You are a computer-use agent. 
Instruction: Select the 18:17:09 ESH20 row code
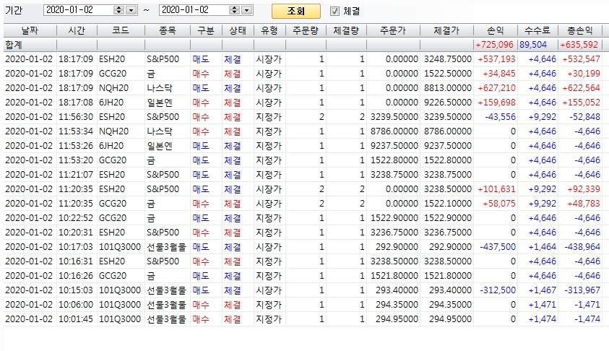pyautogui.click(x=112, y=59)
